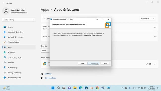The image size is (161, 91).
Task: Open Windows Update settings
Action: [x=19, y=78]
